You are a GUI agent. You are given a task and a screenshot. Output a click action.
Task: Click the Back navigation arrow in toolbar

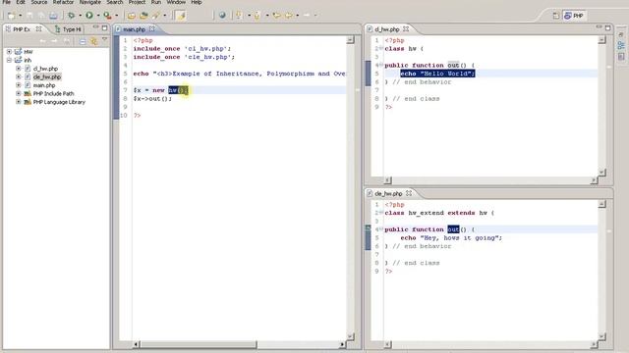pos(288,16)
